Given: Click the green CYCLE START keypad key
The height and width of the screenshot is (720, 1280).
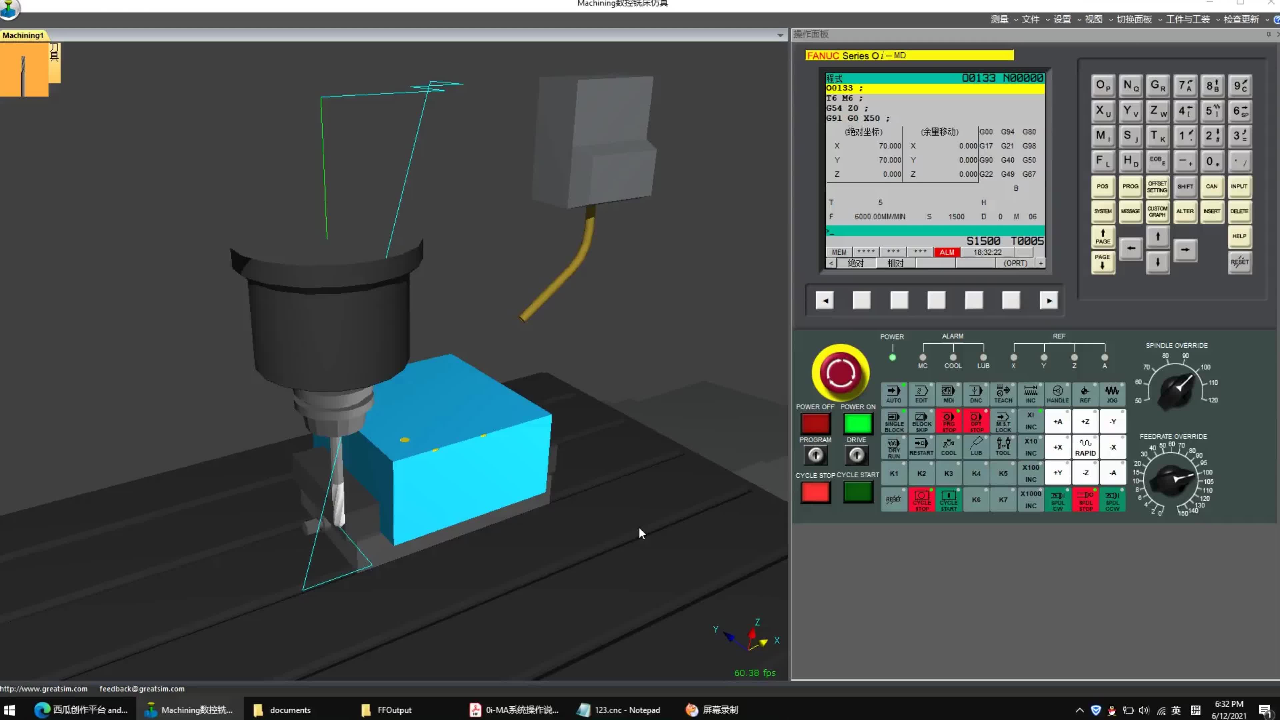Looking at the screenshot, I should [949, 500].
